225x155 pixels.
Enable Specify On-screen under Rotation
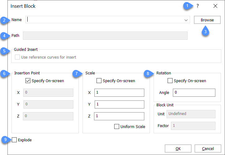170,81
